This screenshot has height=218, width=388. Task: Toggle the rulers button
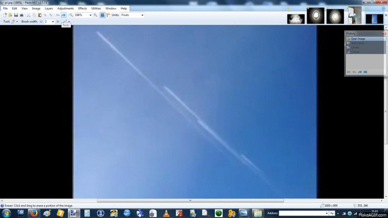[x=108, y=15]
